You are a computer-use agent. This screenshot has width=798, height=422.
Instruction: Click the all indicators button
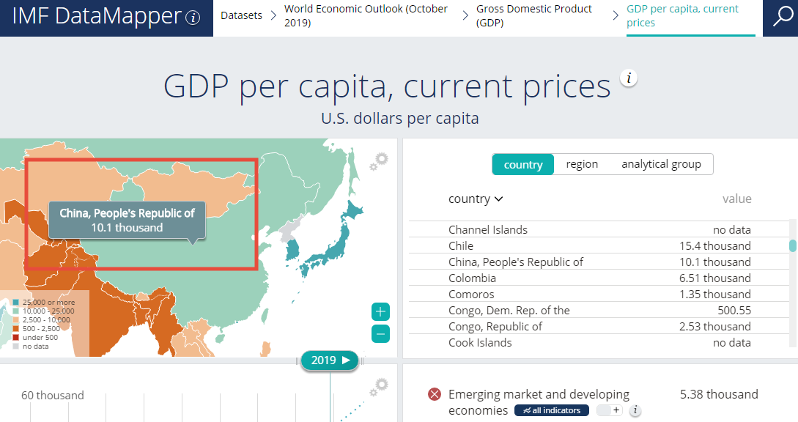(551, 411)
